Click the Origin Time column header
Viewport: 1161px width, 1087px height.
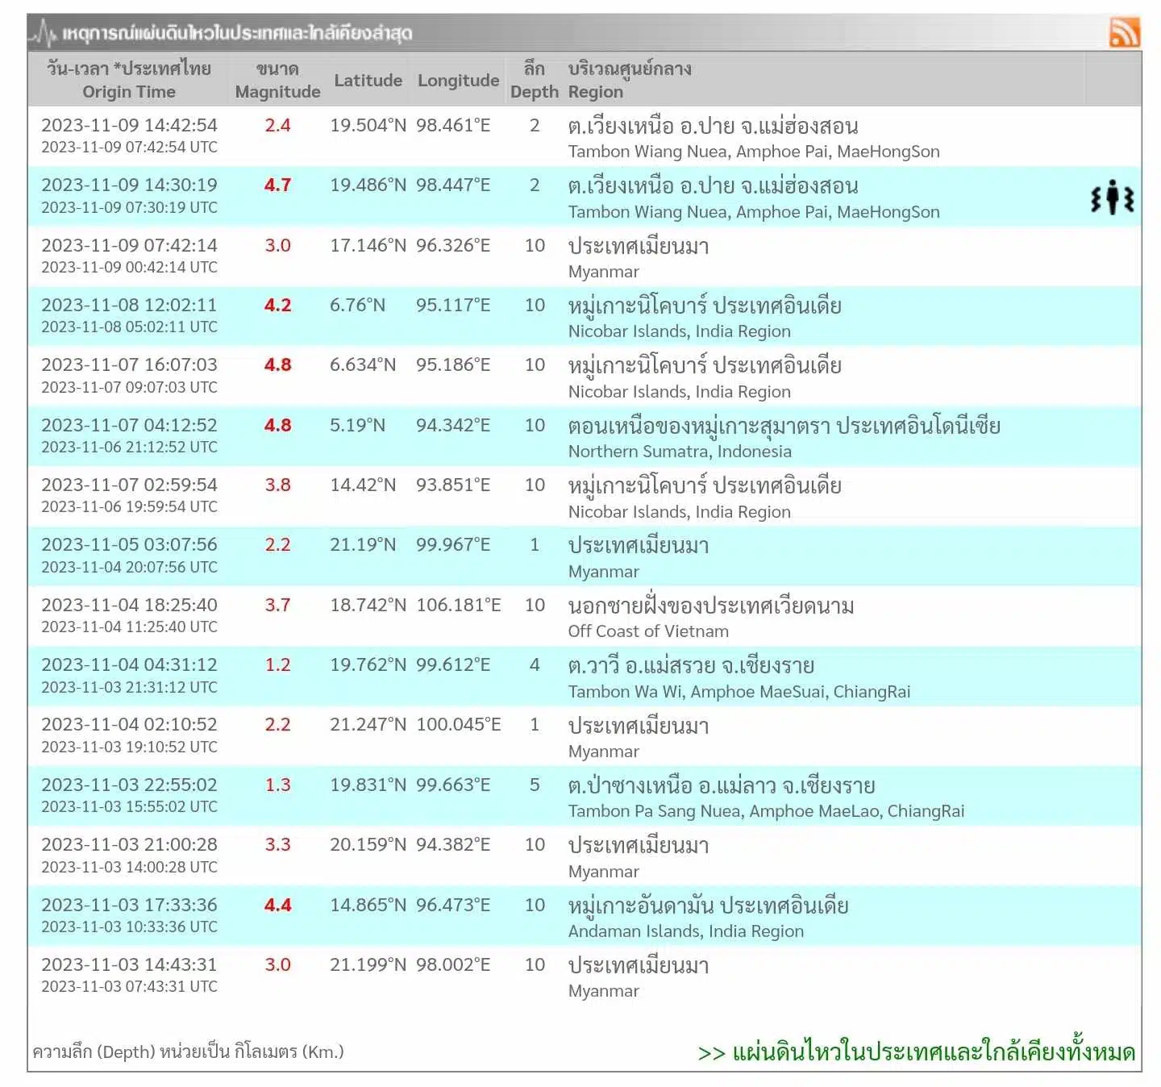tap(129, 81)
